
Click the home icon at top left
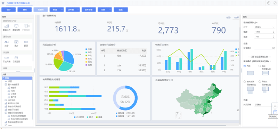3,3
